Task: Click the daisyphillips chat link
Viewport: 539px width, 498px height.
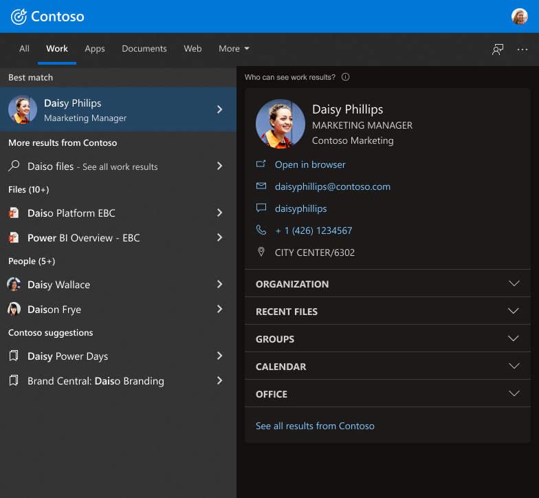Action: [301, 209]
